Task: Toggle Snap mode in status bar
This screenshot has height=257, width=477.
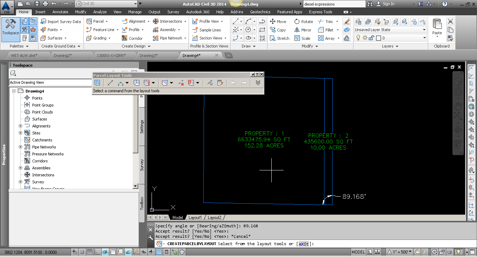Action: point(82,252)
